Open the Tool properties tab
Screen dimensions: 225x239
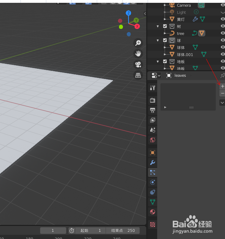pyautogui.click(x=153, y=88)
